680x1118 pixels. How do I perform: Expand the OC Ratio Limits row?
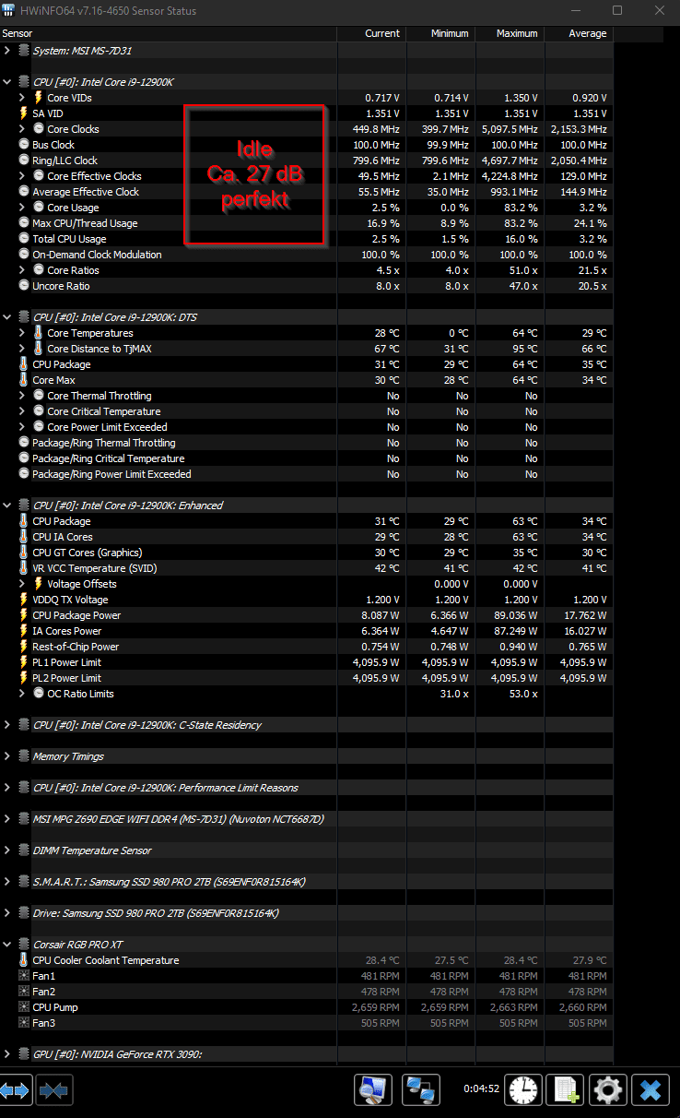click(22, 694)
